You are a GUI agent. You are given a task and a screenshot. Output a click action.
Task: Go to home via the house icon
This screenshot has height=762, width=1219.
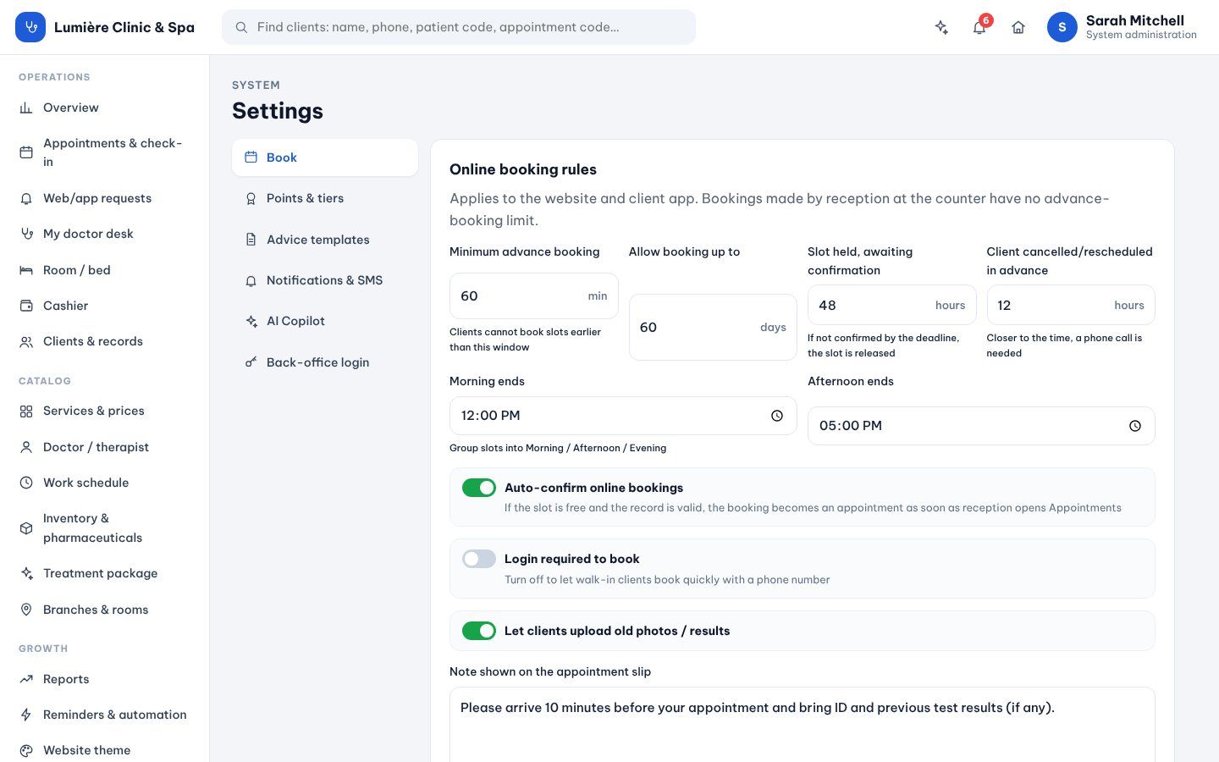click(x=1018, y=27)
